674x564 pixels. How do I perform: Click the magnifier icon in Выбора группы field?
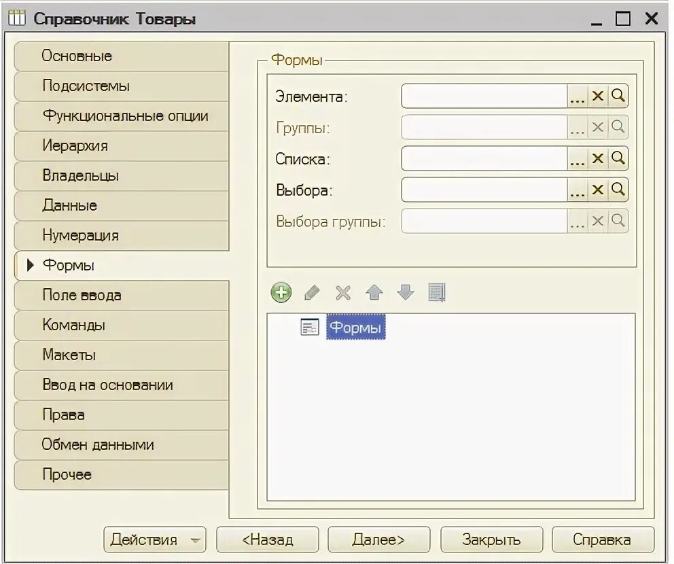[x=618, y=222]
